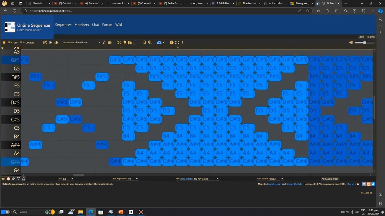Open the George Burdell link
This screenshot has height=216, width=385.
[x=294, y=184]
